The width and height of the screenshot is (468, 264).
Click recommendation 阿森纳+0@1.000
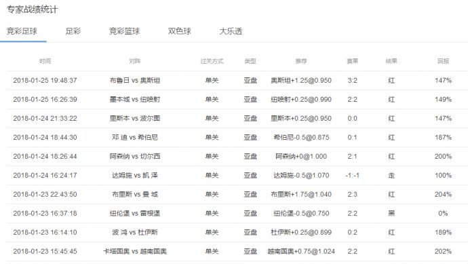pyautogui.click(x=301, y=157)
